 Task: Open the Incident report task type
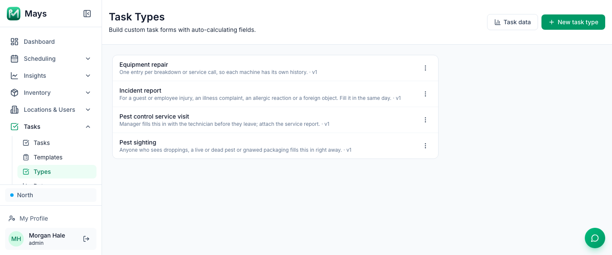pos(275,94)
